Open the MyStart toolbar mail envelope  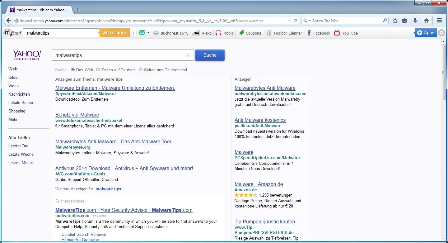tap(142, 33)
